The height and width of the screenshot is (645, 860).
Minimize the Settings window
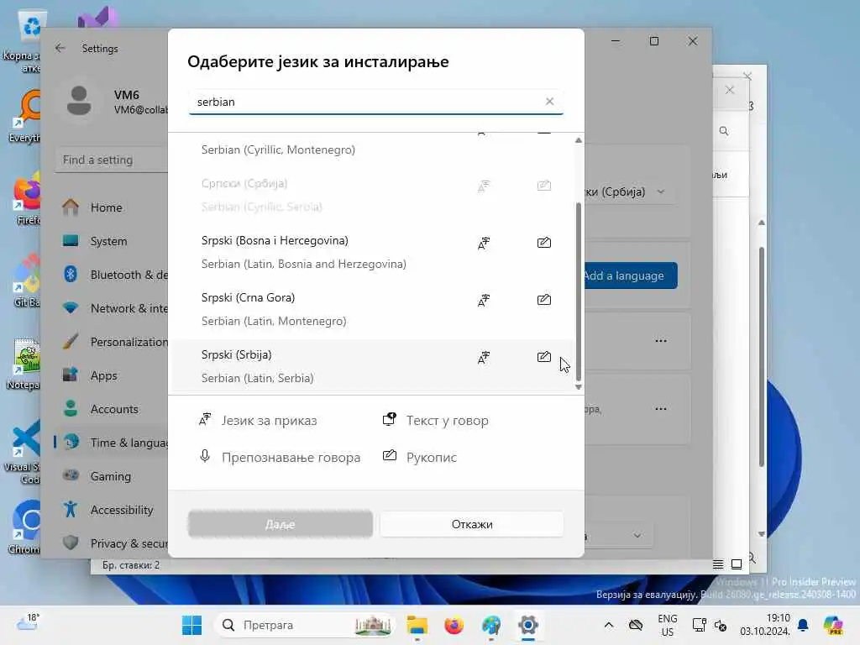click(x=616, y=41)
